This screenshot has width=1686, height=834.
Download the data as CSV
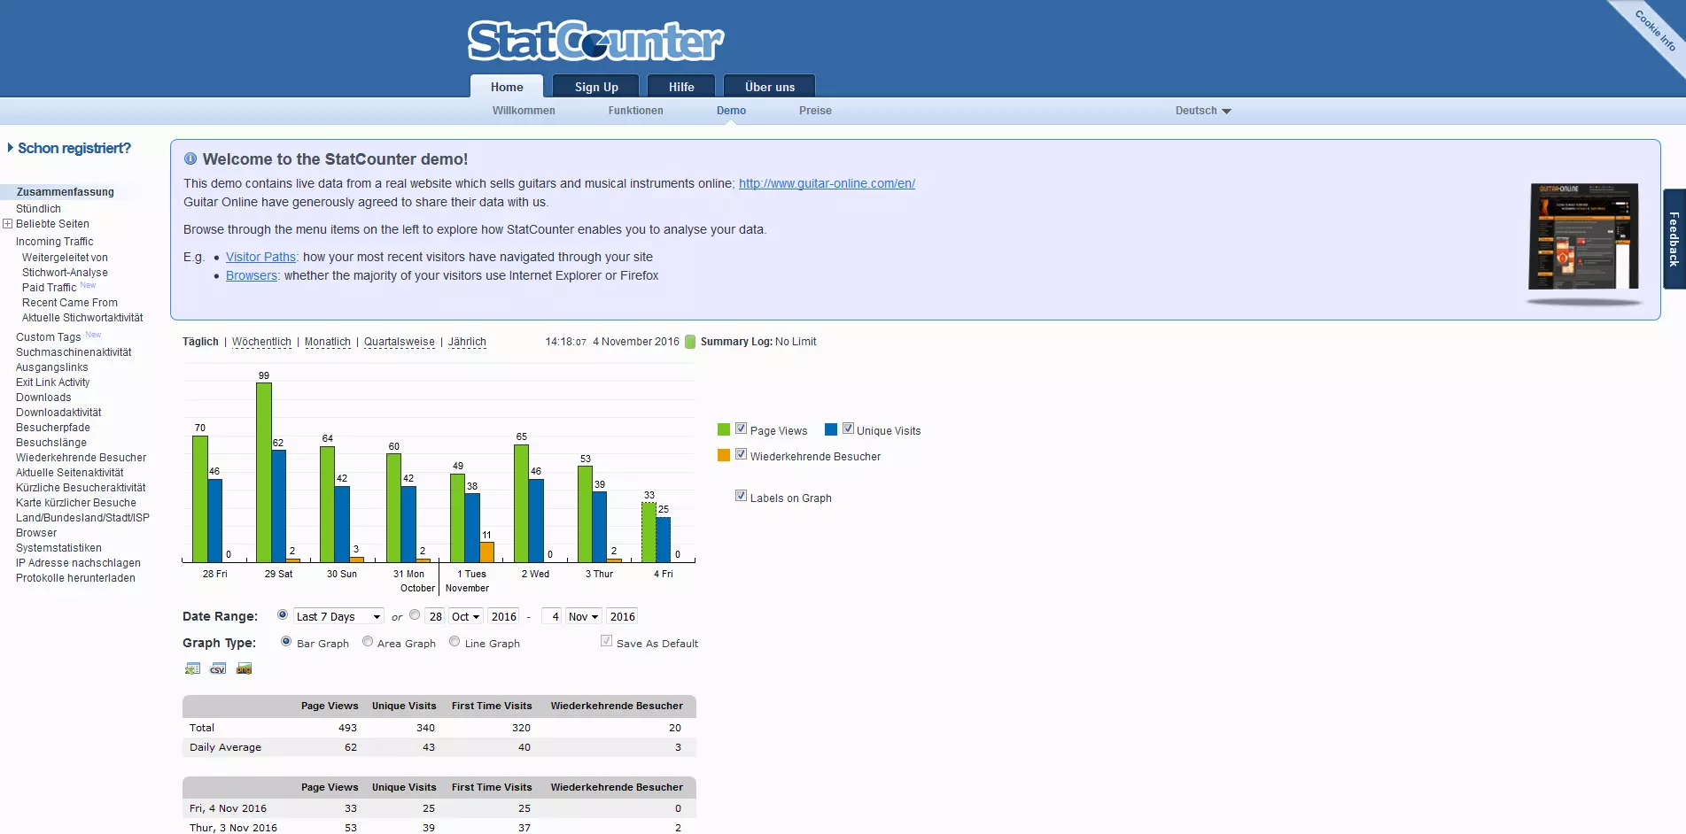(218, 668)
